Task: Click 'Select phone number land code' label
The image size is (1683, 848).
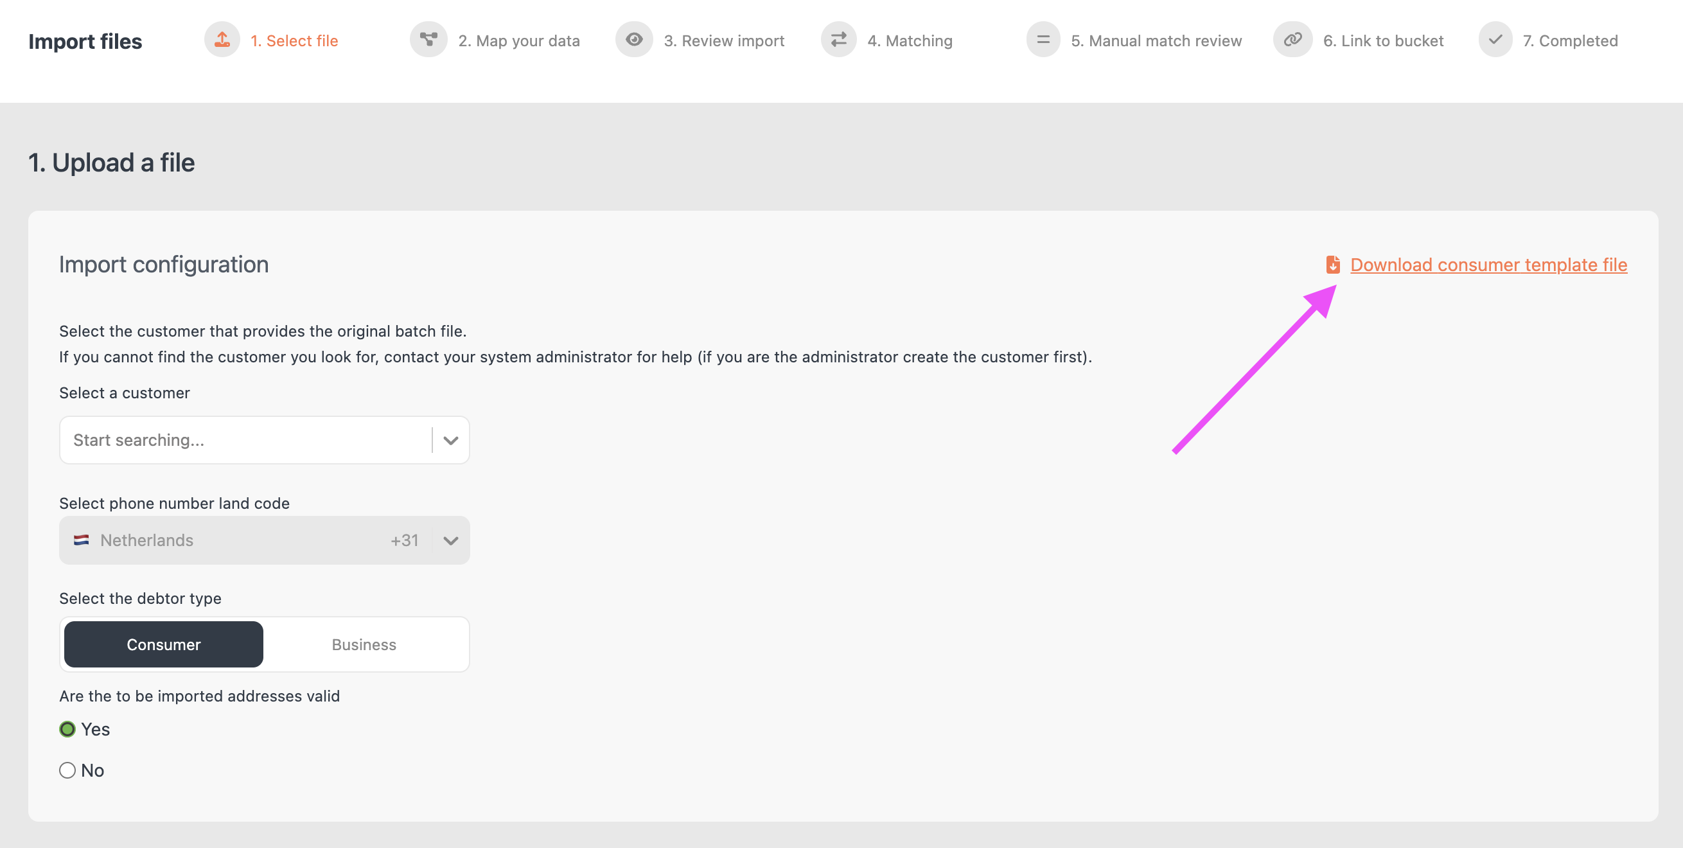Action: coord(174,503)
